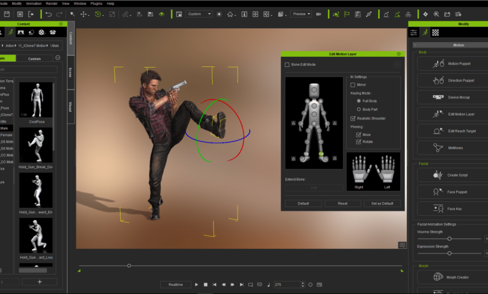Click the timeline settings gear icon
The width and height of the screenshot is (488, 294).
pyautogui.click(x=310, y=285)
